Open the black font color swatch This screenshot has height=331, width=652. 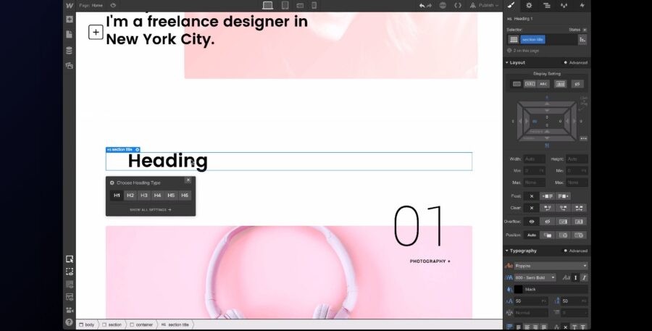coord(518,290)
